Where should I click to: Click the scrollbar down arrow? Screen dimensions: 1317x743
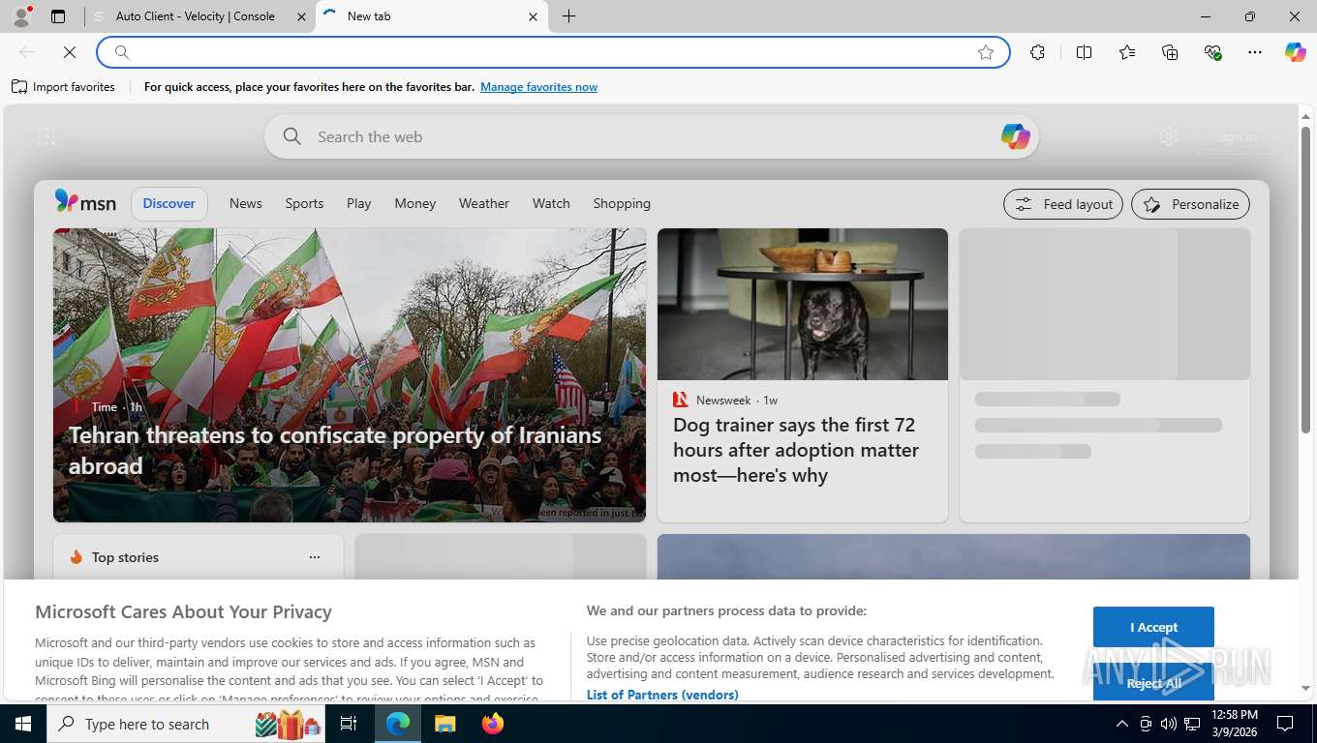click(x=1305, y=689)
